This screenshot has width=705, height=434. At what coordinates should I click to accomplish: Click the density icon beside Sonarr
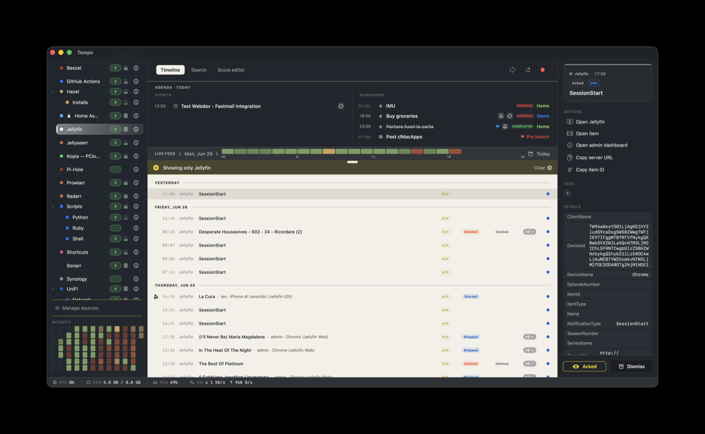pyautogui.click(x=126, y=266)
